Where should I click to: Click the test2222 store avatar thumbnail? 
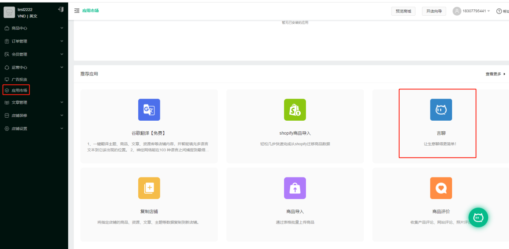9,13
